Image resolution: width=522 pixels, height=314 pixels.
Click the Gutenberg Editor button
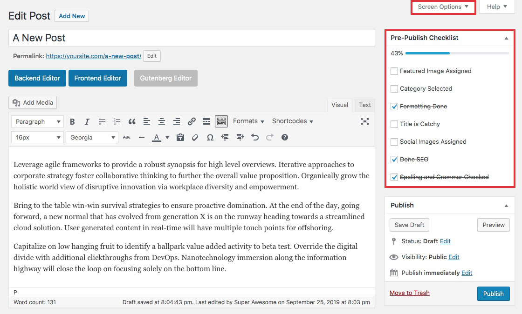coord(166,78)
